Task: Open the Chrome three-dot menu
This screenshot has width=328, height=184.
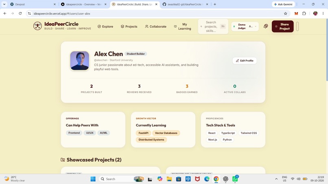Action: coord(323,13)
